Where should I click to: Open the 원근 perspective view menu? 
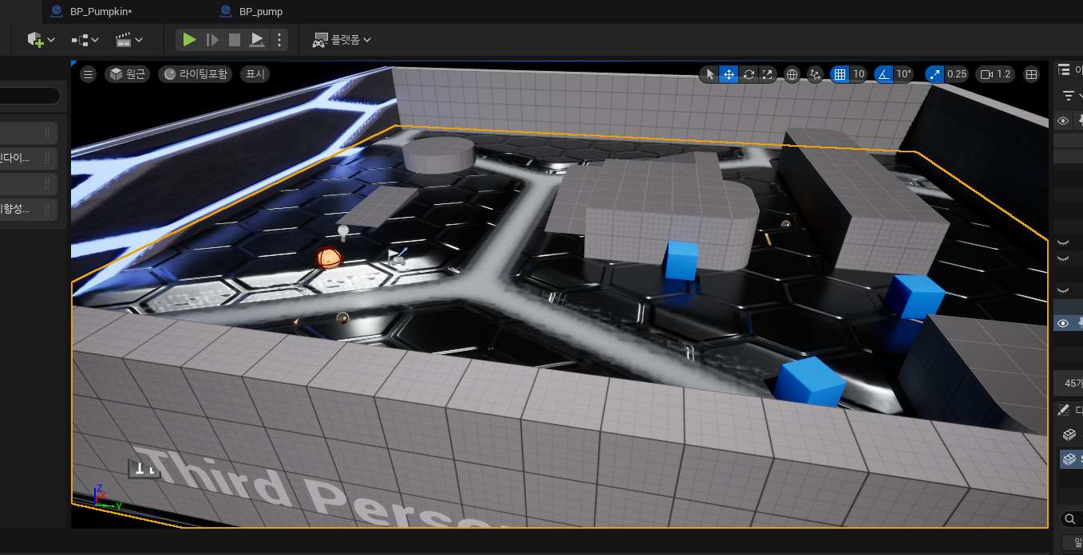tap(128, 74)
